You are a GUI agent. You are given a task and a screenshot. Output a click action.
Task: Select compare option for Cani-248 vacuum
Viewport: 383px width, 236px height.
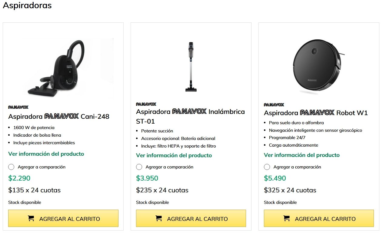pyautogui.click(x=11, y=167)
